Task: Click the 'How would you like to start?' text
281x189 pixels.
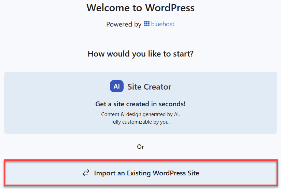Action: pos(141,54)
